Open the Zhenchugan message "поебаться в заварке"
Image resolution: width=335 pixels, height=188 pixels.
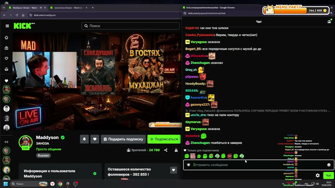226,143
